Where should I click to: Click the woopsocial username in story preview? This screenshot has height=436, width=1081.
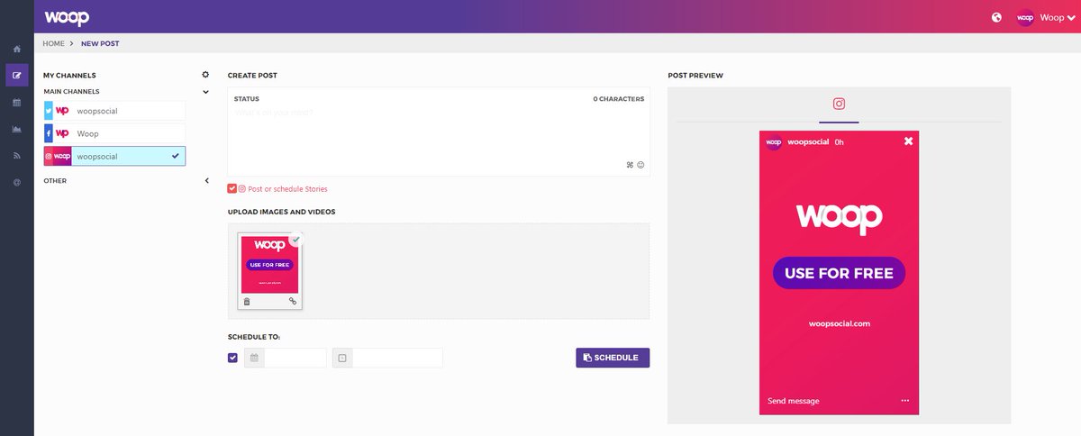point(807,141)
